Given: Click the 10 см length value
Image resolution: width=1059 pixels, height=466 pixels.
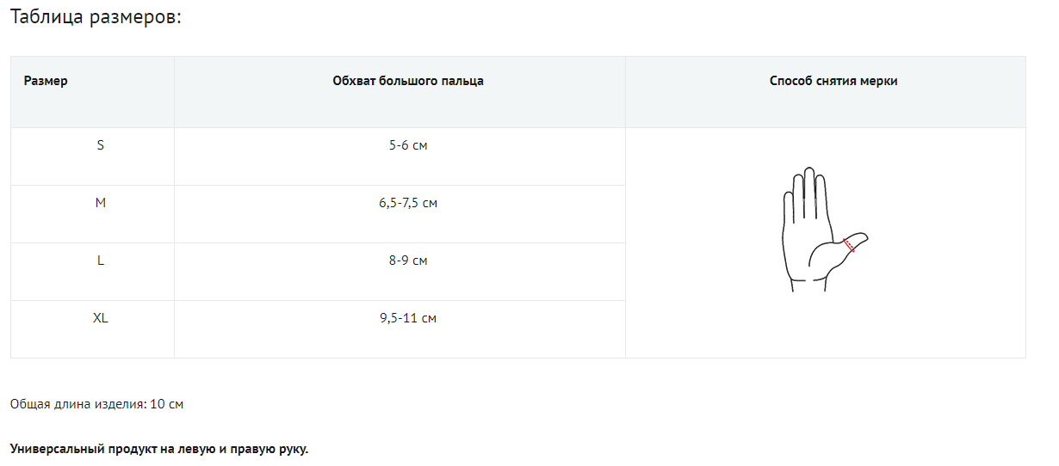Looking at the screenshot, I should pos(167,404).
